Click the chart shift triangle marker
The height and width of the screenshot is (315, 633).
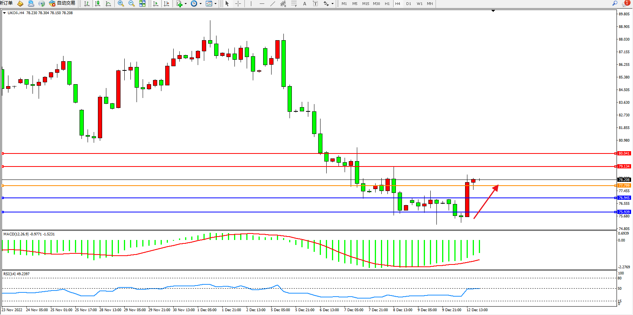click(x=493, y=11)
